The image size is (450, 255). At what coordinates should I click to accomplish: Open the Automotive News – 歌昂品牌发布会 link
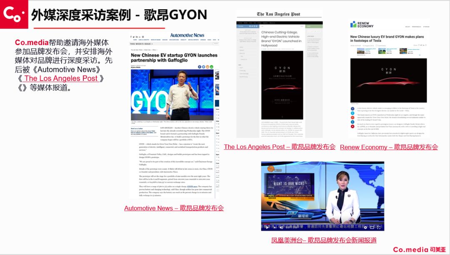(x=174, y=208)
